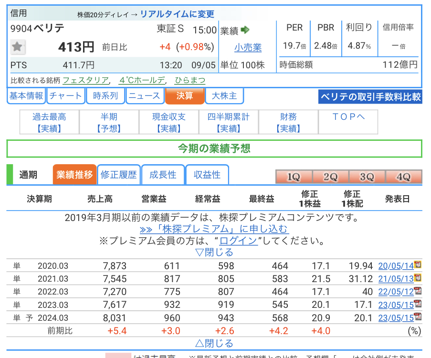Open the 21/05/13 announcement date link
This screenshot has height=358, width=431.
[396, 279]
